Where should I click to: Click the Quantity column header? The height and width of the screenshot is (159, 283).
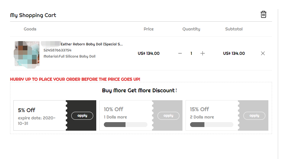pyautogui.click(x=191, y=29)
